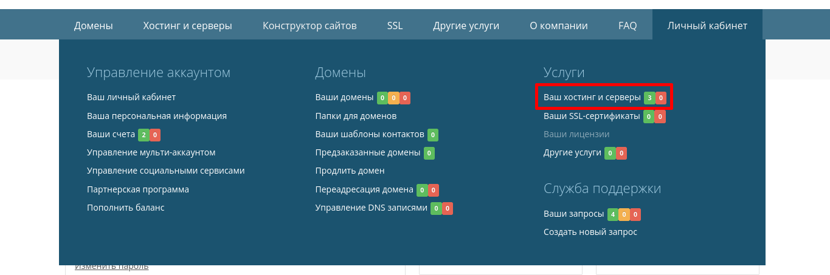The image size is (830, 275).
Task: Open Ваш хостинг и серверы link
Action: coord(592,97)
